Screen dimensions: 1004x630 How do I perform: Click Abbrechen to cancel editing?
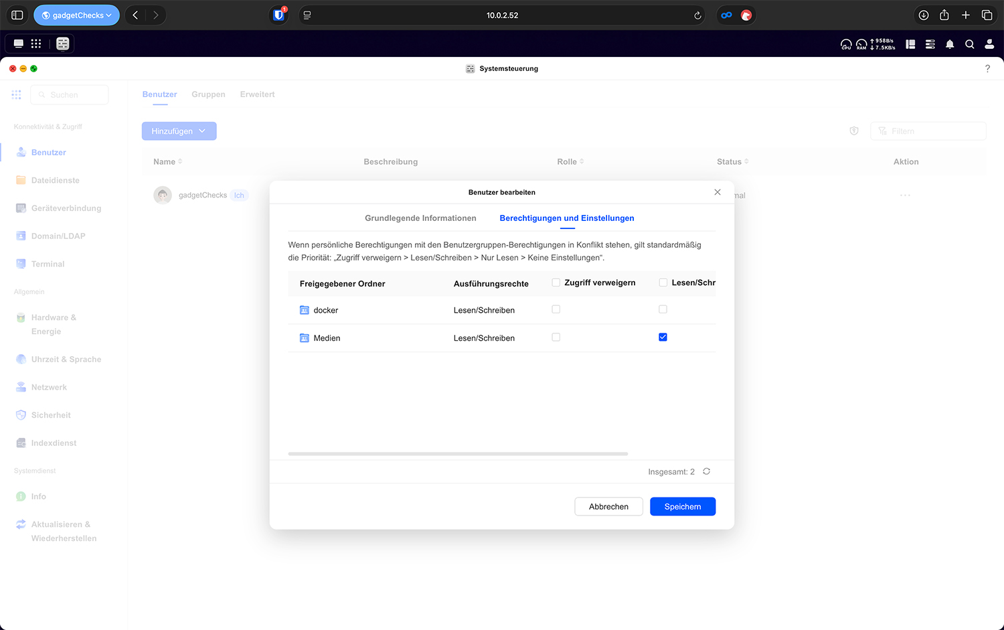click(608, 507)
